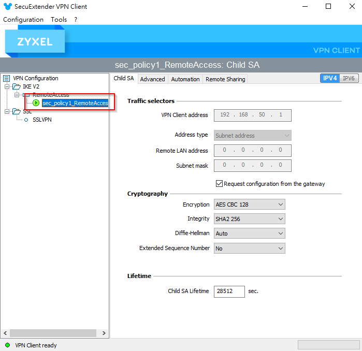Open the ? help menu
Viewport: 362px width, 351px height.
76,20
